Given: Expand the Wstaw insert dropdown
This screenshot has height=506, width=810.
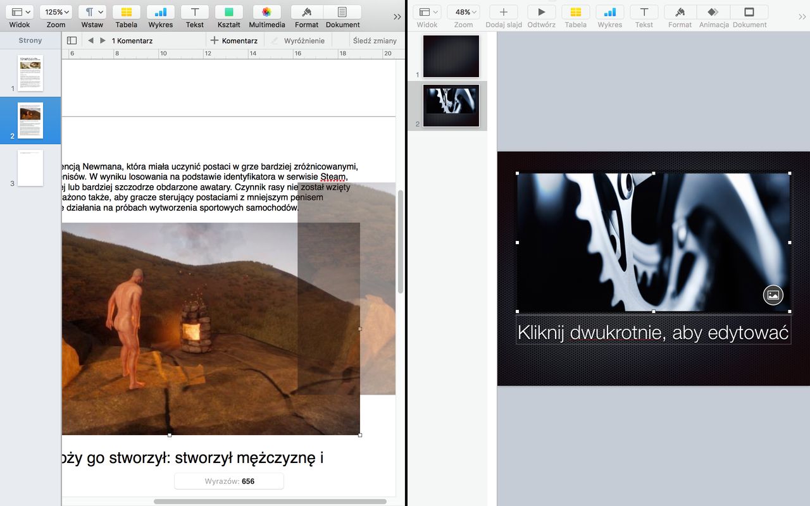Looking at the screenshot, I should [92, 13].
